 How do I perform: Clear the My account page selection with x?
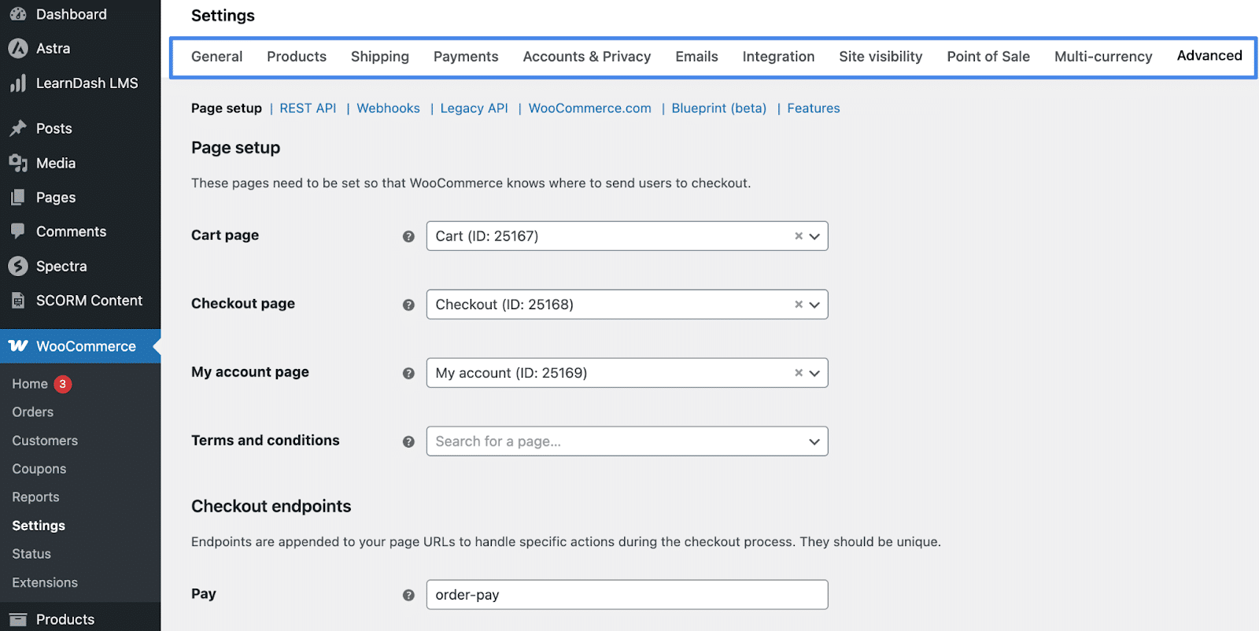click(x=798, y=373)
